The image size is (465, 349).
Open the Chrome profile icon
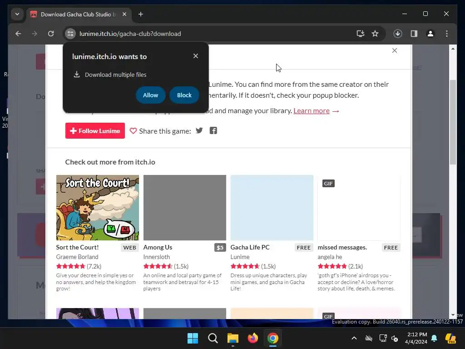(x=430, y=34)
